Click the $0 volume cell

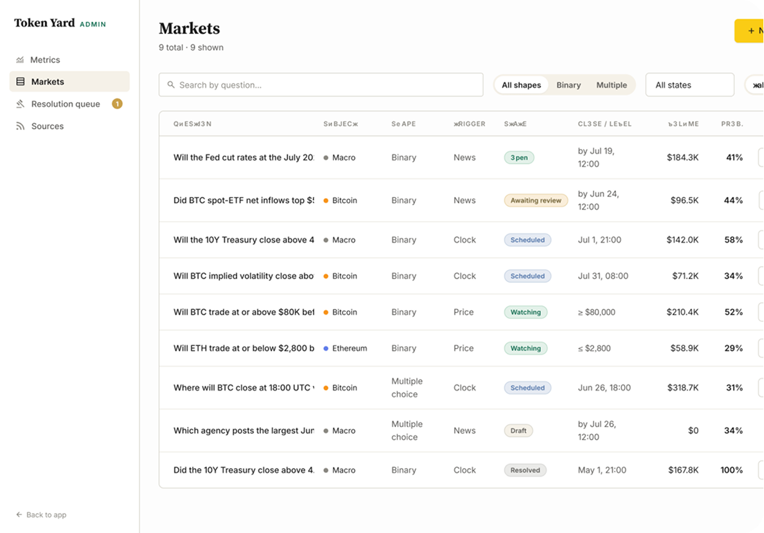[x=693, y=431]
